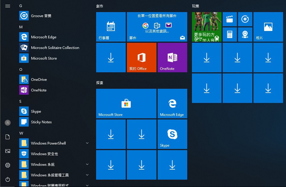Open Windows 安全性
This screenshot has height=187, width=286.
(x=55, y=154)
